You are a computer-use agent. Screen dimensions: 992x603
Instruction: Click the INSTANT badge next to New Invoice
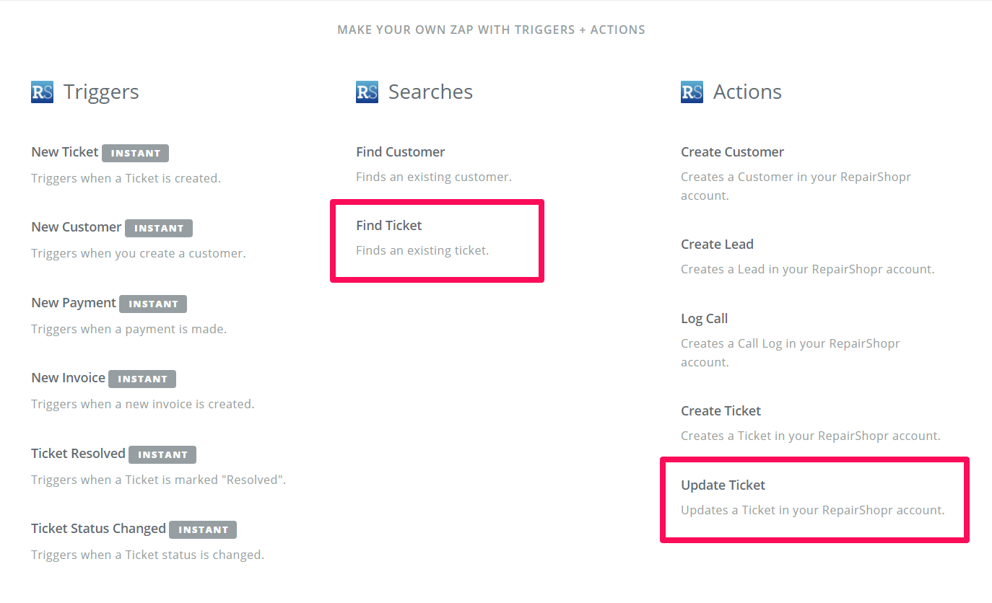[x=142, y=379]
